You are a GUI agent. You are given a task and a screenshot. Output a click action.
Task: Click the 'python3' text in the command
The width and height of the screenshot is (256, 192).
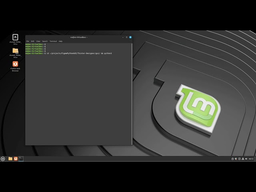(x=108, y=53)
